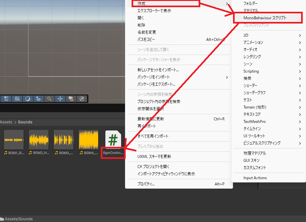306x222 pixels.
Task: Open プロパティ... from the context menu
Action: (146, 184)
